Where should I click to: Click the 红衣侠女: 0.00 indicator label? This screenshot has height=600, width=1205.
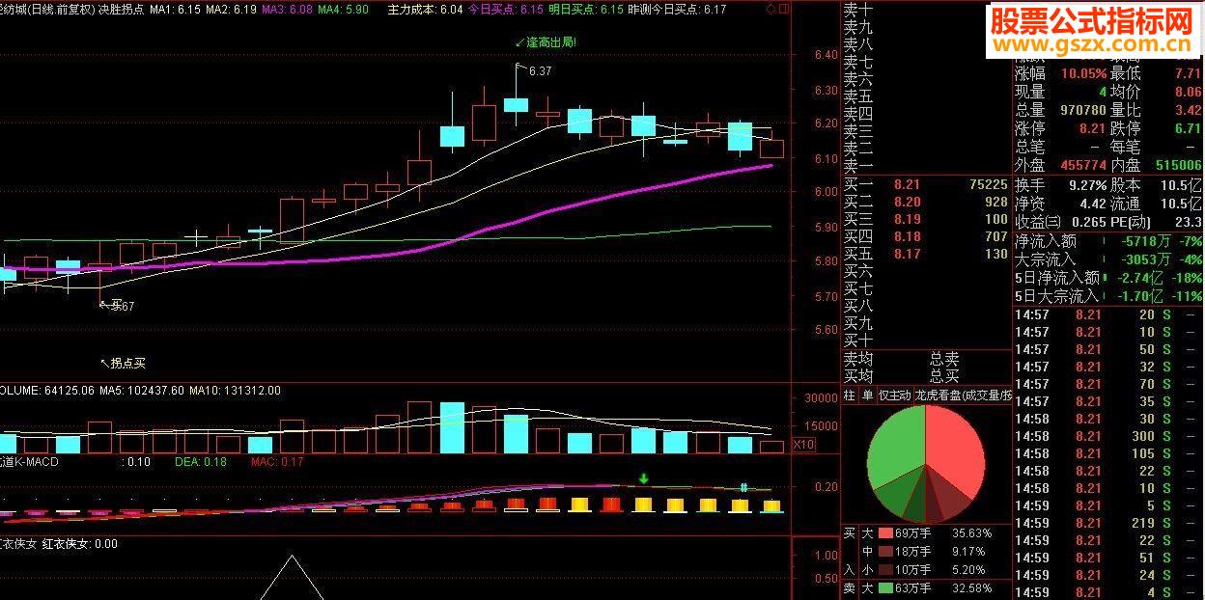[x=80, y=543]
